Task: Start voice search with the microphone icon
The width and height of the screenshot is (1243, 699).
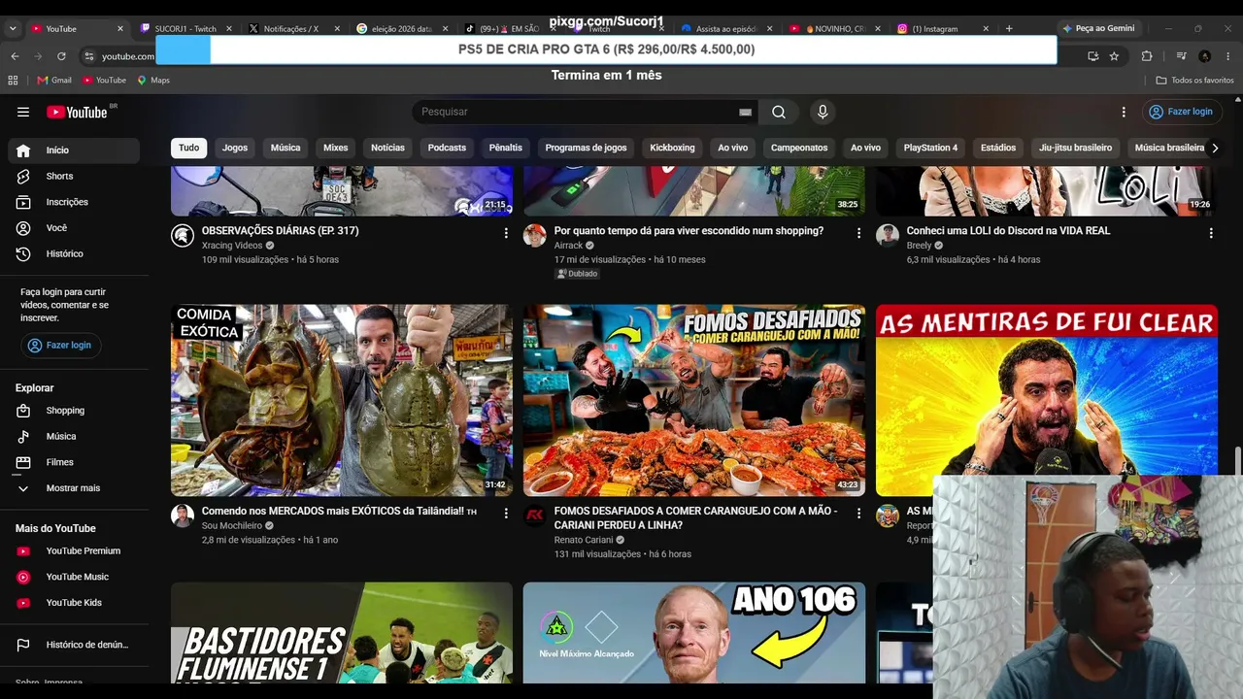Action: tap(823, 112)
